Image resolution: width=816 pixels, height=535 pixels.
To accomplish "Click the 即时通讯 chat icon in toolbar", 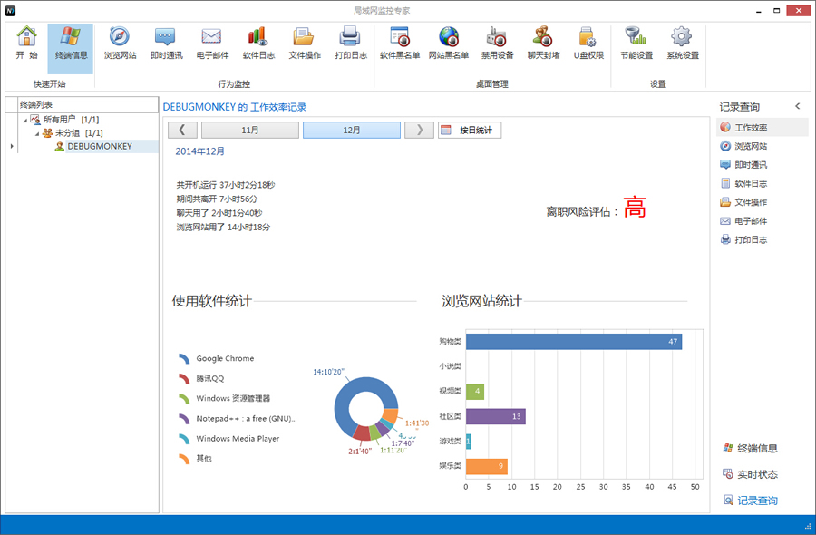I will click(x=165, y=43).
